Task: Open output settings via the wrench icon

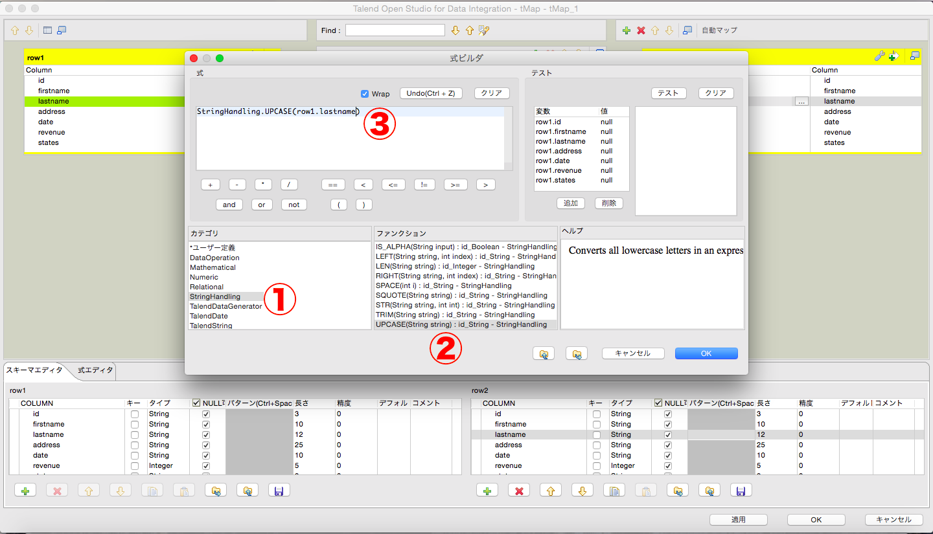Action: [879, 56]
